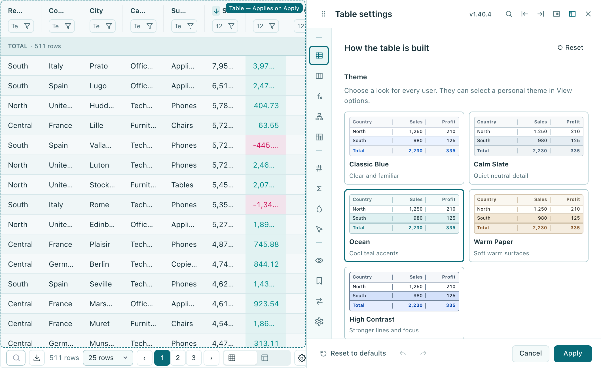Go to next page arrow
Screen dimensions: 601x368
211,358
